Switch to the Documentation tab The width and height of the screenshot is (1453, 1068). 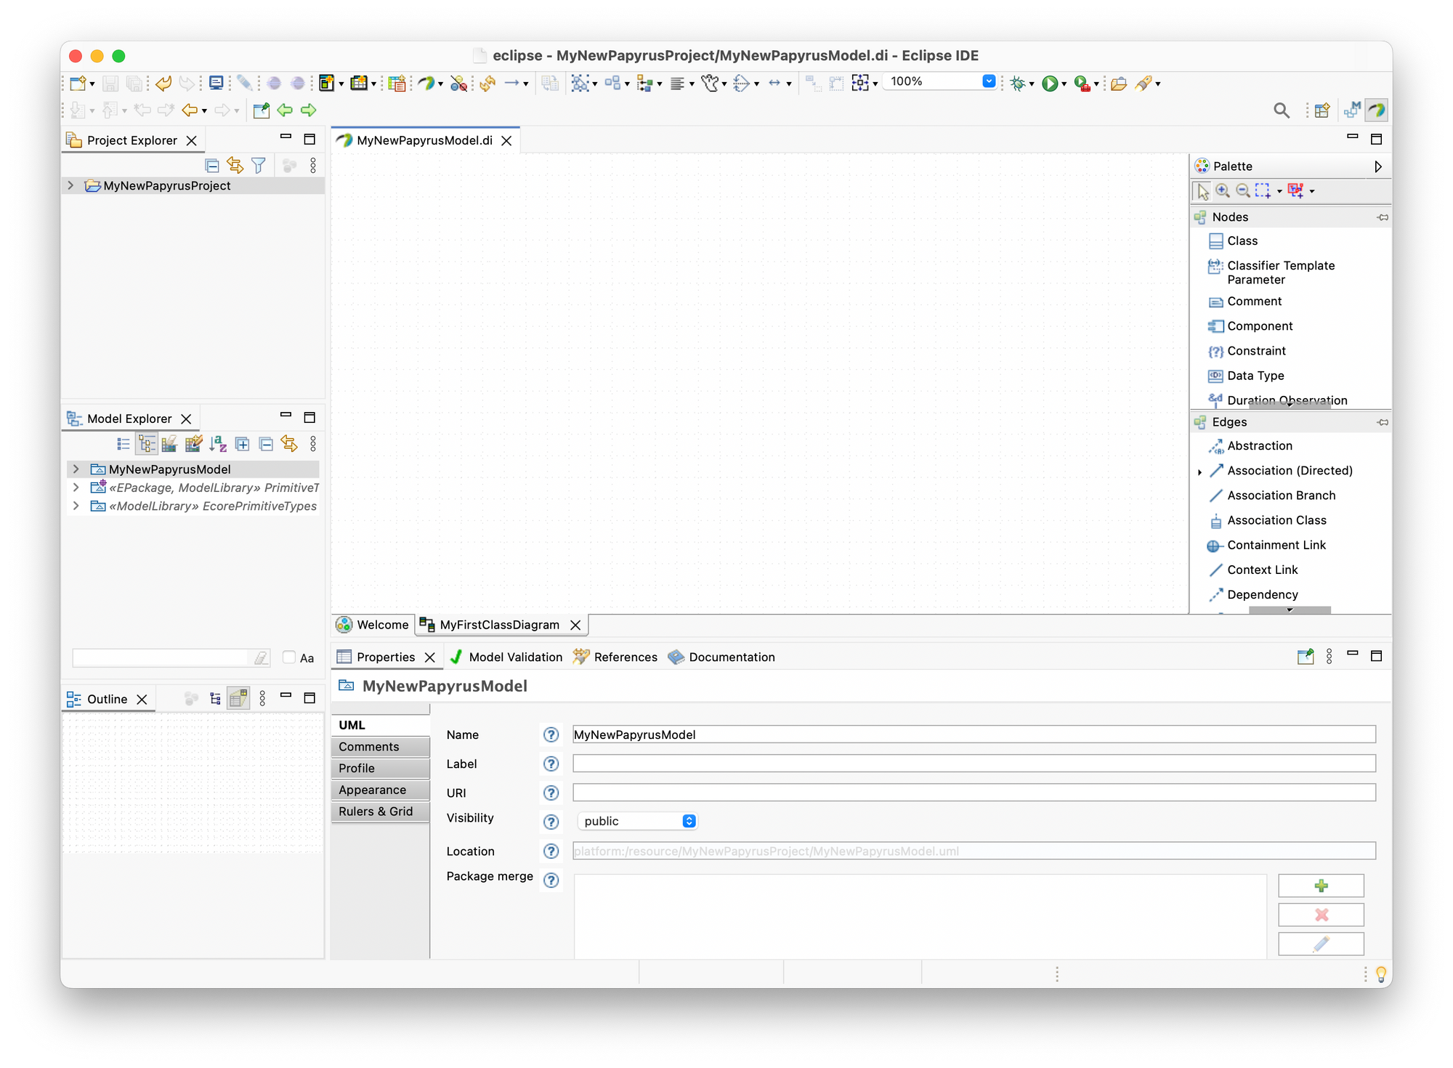tap(721, 657)
